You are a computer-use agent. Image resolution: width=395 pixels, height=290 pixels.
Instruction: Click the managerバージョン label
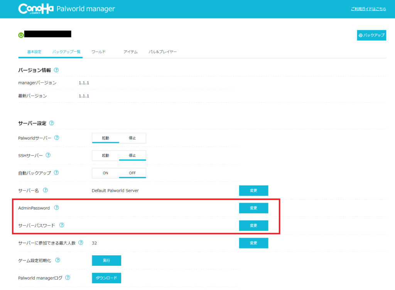point(37,83)
